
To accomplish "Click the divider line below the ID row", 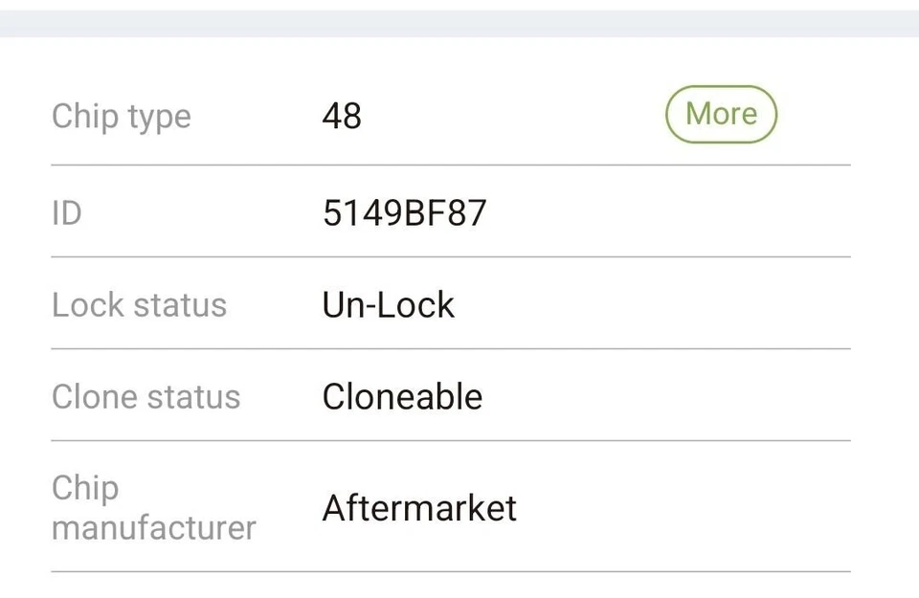I will 450,256.
